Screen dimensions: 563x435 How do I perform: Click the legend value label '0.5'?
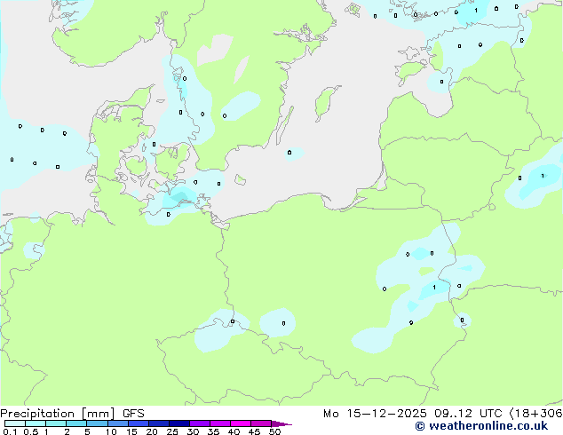(x=31, y=431)
